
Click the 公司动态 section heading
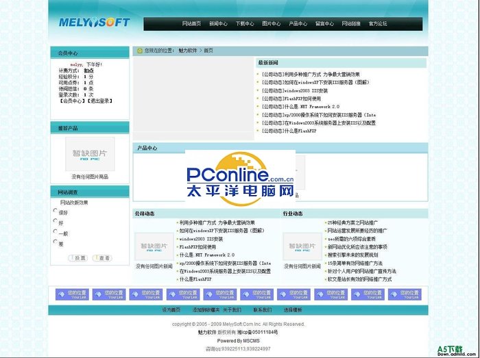click(x=145, y=214)
